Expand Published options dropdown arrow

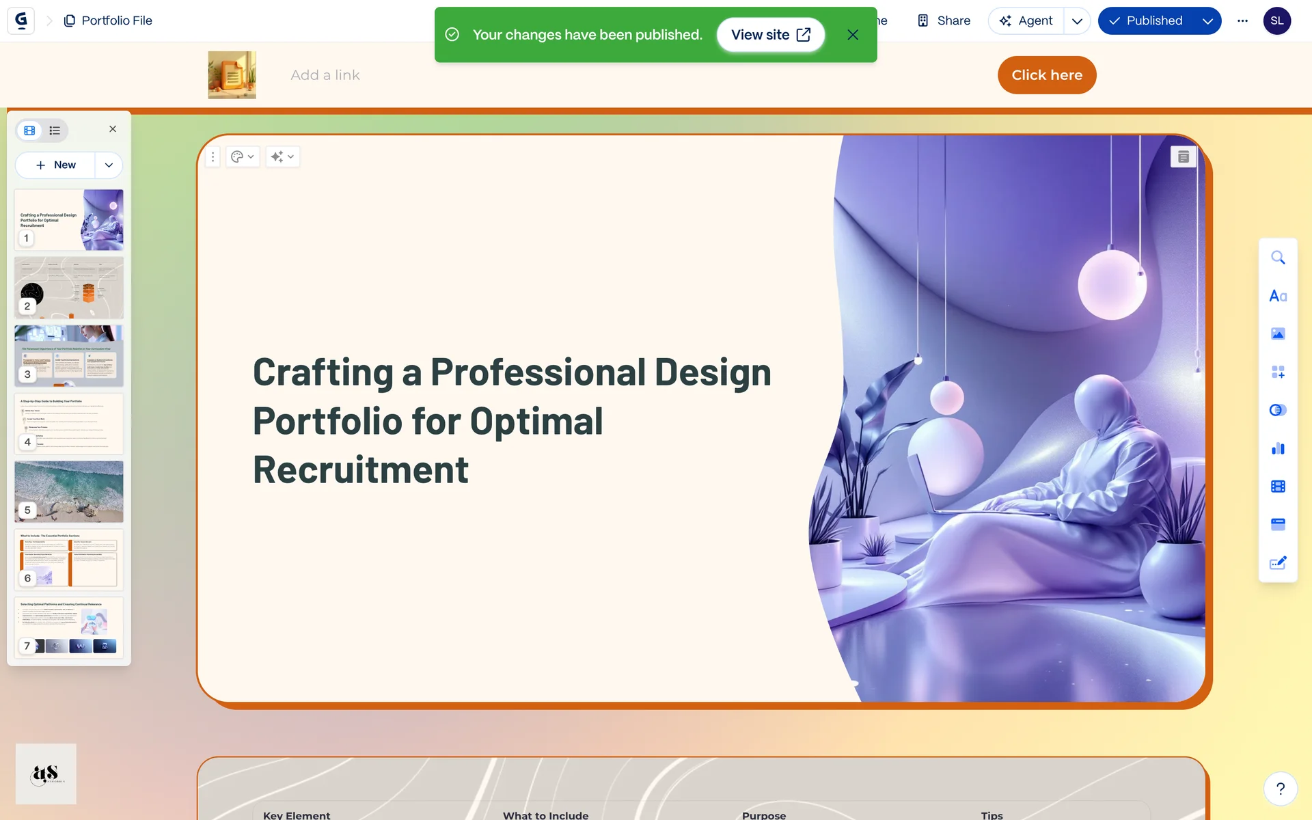point(1207,20)
